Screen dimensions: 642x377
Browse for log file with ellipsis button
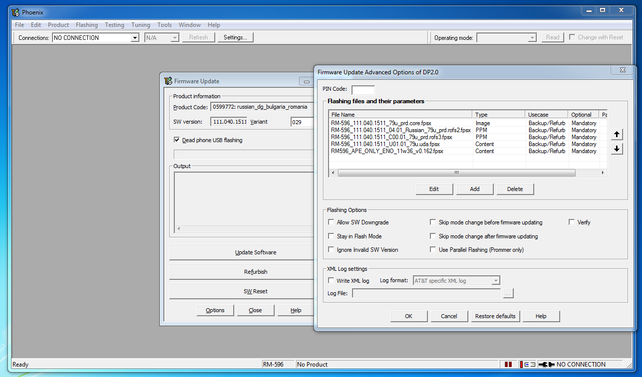tap(508, 294)
